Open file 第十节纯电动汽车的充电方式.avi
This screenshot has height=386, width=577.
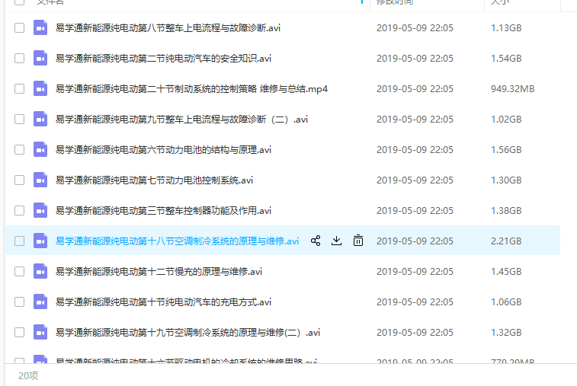click(163, 302)
